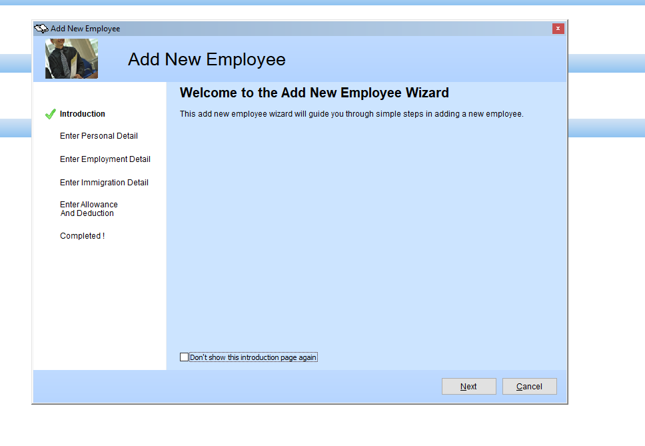
Task: Select the Enter Allowance And Deduction step
Action: tap(89, 209)
